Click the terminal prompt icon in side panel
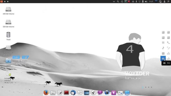 pyautogui.click(x=168, y=43)
